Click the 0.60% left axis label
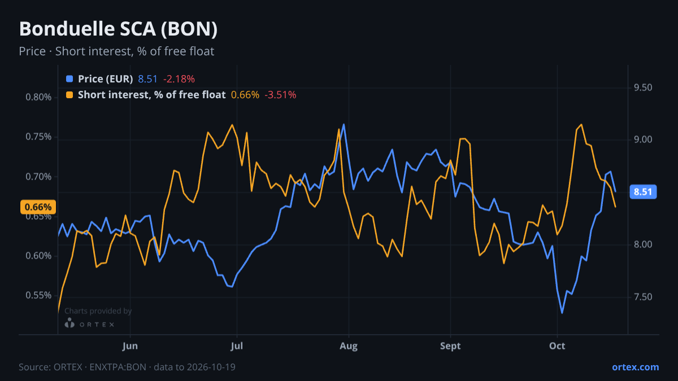 coord(38,256)
